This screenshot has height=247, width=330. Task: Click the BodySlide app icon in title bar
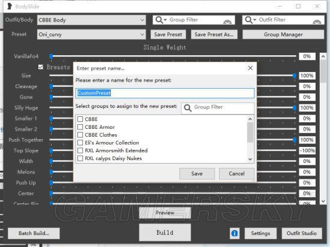click(9, 7)
